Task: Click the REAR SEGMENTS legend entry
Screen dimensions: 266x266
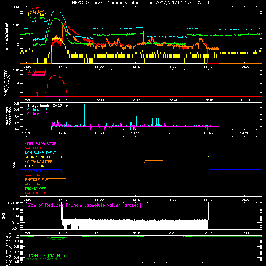Action: click(44, 259)
